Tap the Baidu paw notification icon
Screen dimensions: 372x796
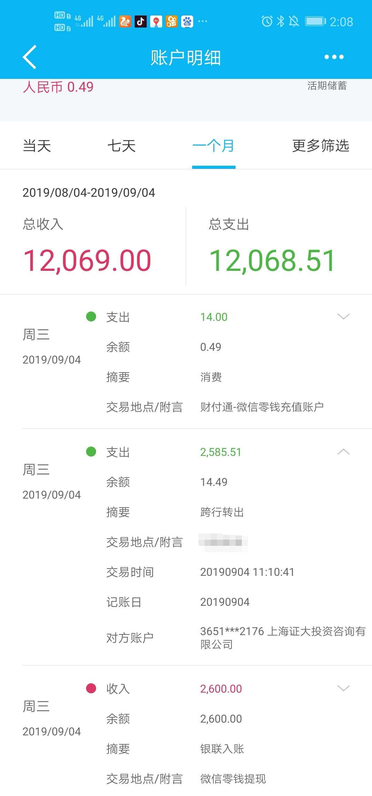[x=187, y=22]
